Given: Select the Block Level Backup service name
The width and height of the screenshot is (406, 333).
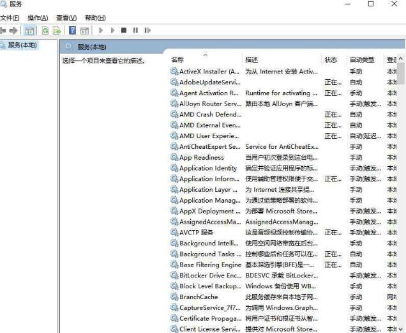Looking at the screenshot, I should tap(211, 286).
